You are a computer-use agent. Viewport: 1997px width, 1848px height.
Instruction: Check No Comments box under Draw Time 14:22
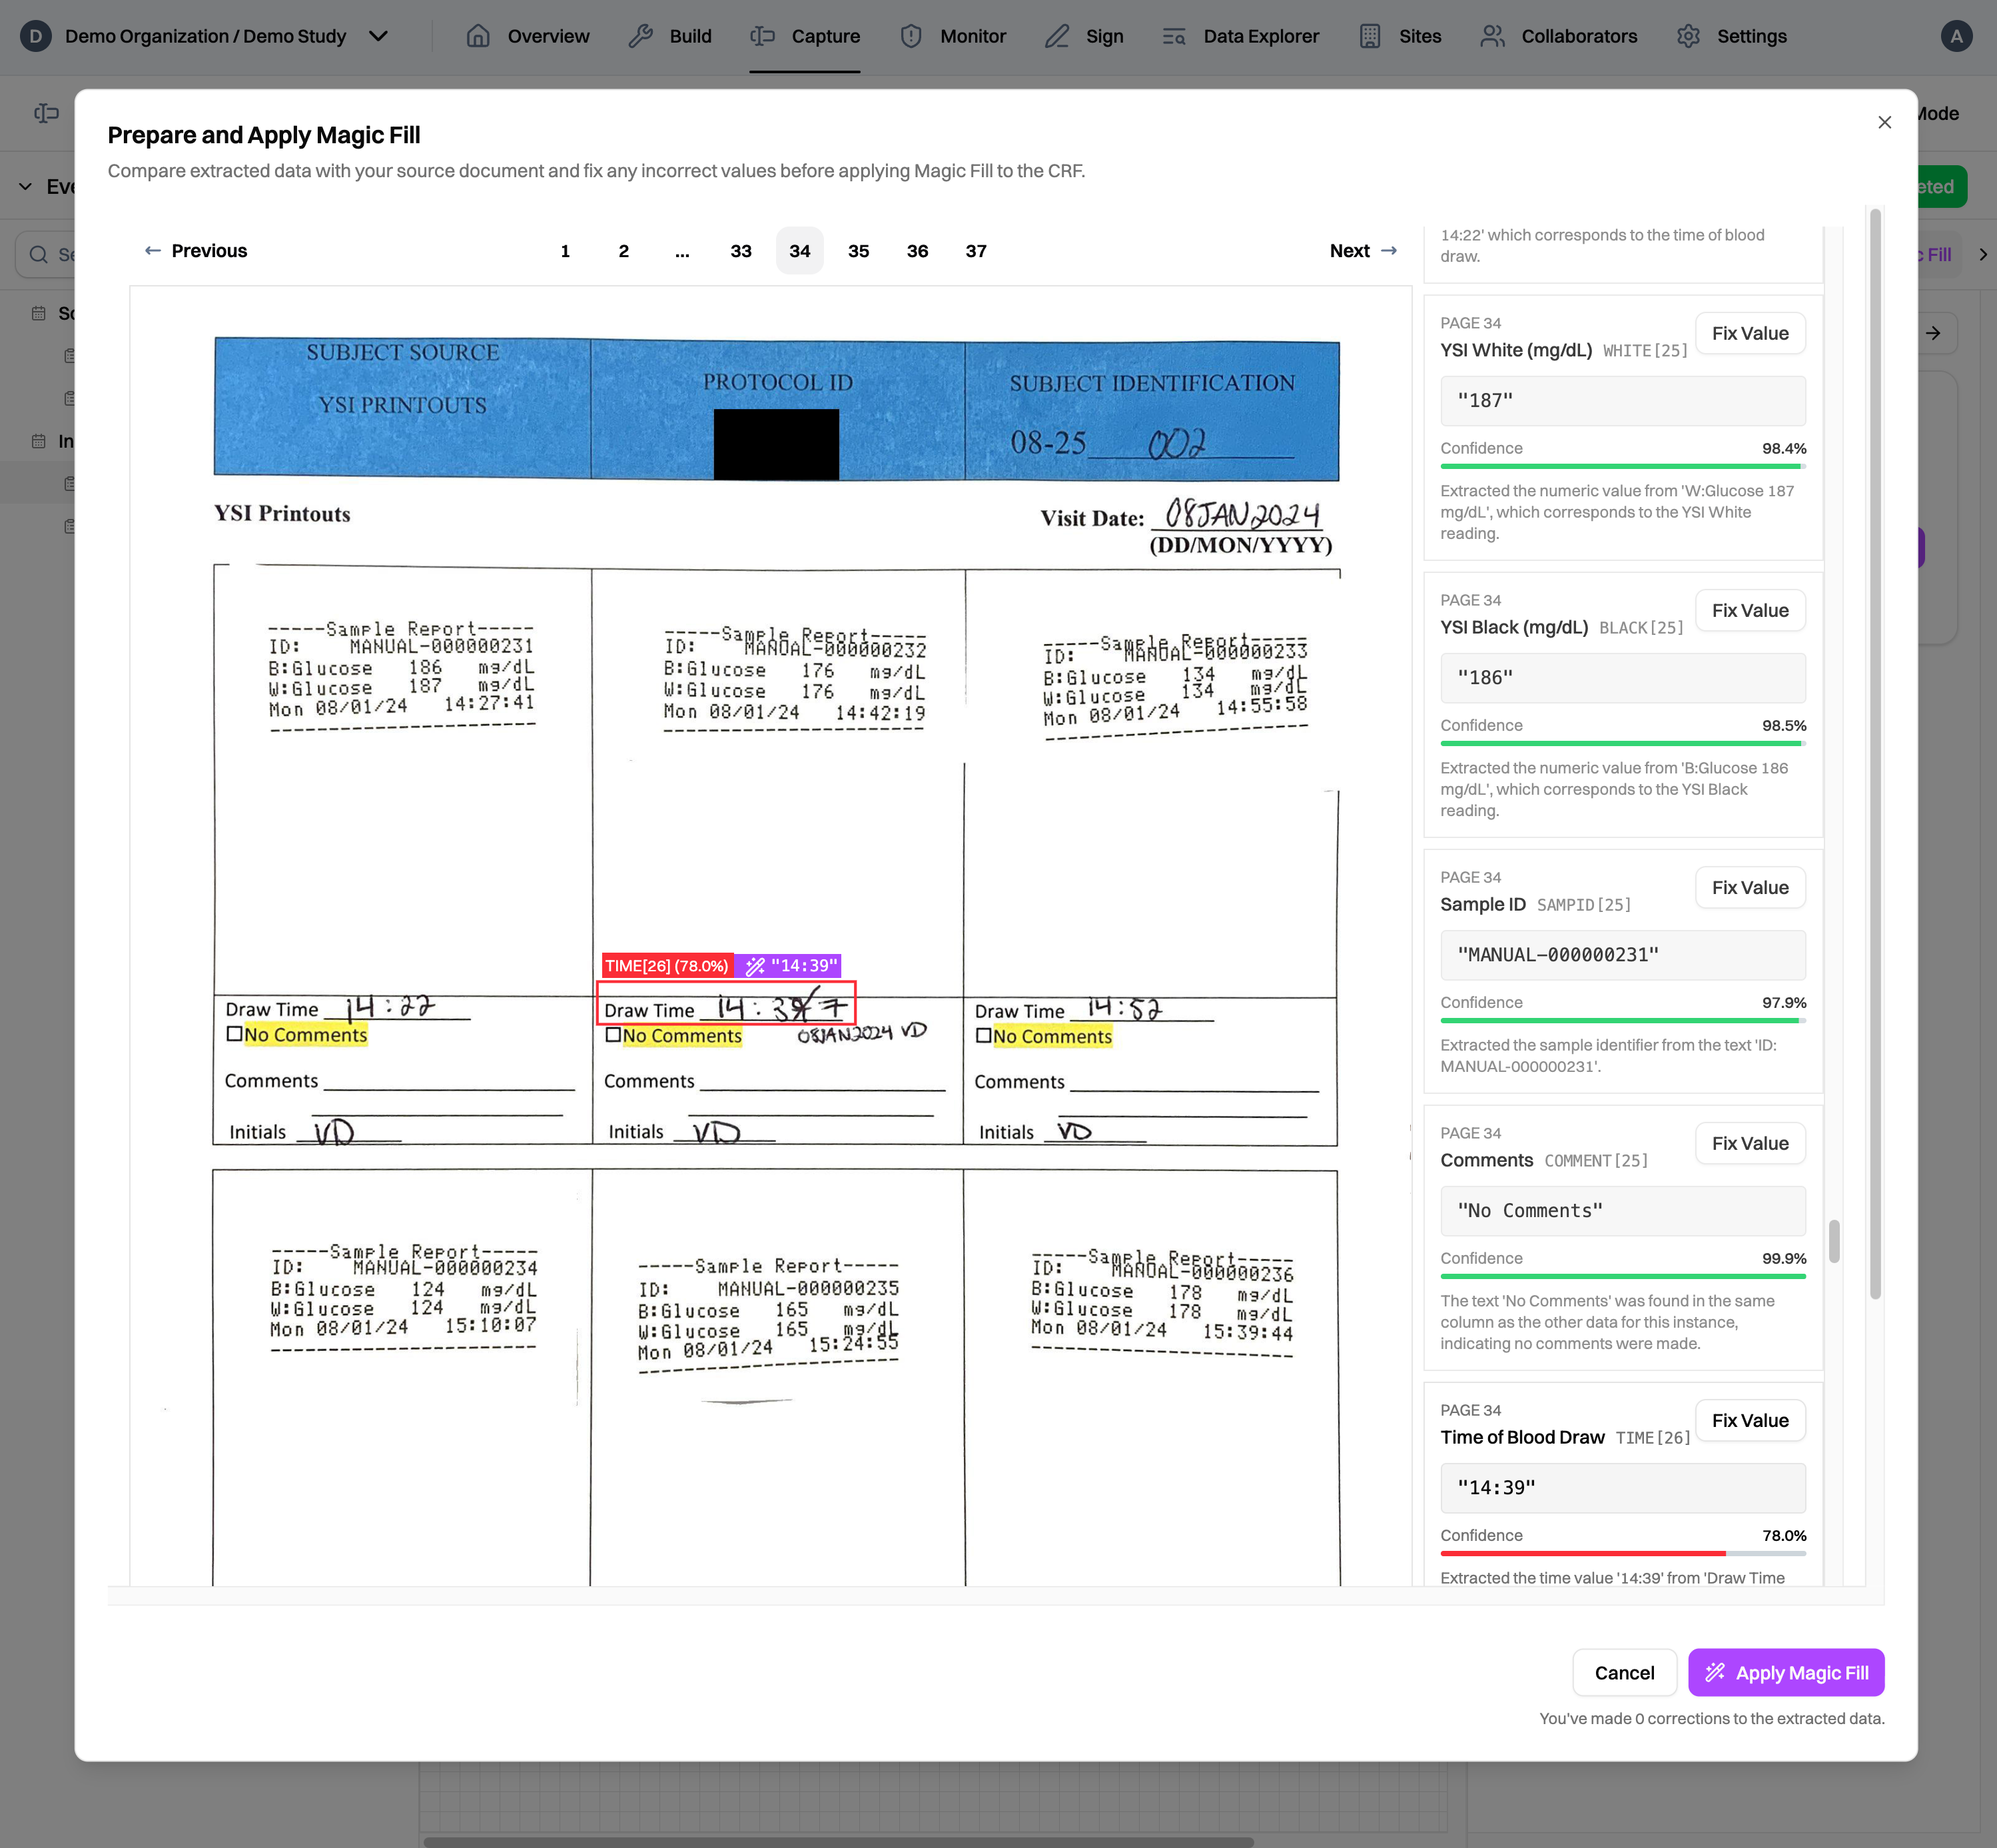[x=235, y=1034]
